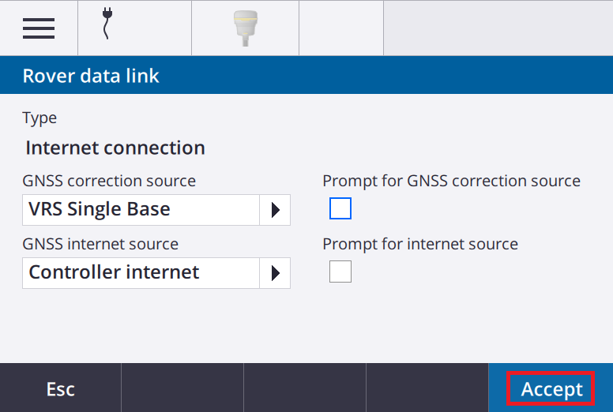The height and width of the screenshot is (412, 613).
Task: Select the Internet connection type text
Action: pyautogui.click(x=115, y=148)
